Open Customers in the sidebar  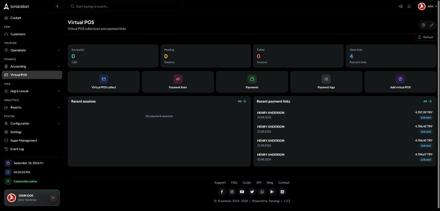(32, 34)
